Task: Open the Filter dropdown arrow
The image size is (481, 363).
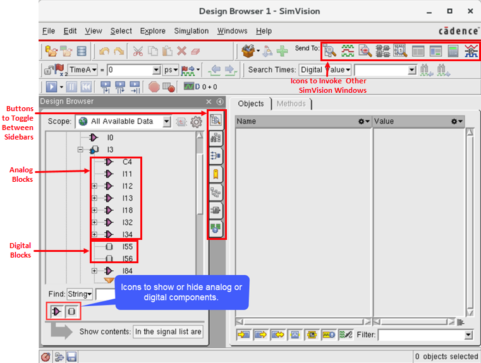Action: pyautogui.click(x=468, y=335)
